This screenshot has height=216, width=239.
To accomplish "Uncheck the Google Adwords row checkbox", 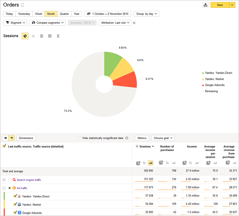I will (x=15, y=213).
